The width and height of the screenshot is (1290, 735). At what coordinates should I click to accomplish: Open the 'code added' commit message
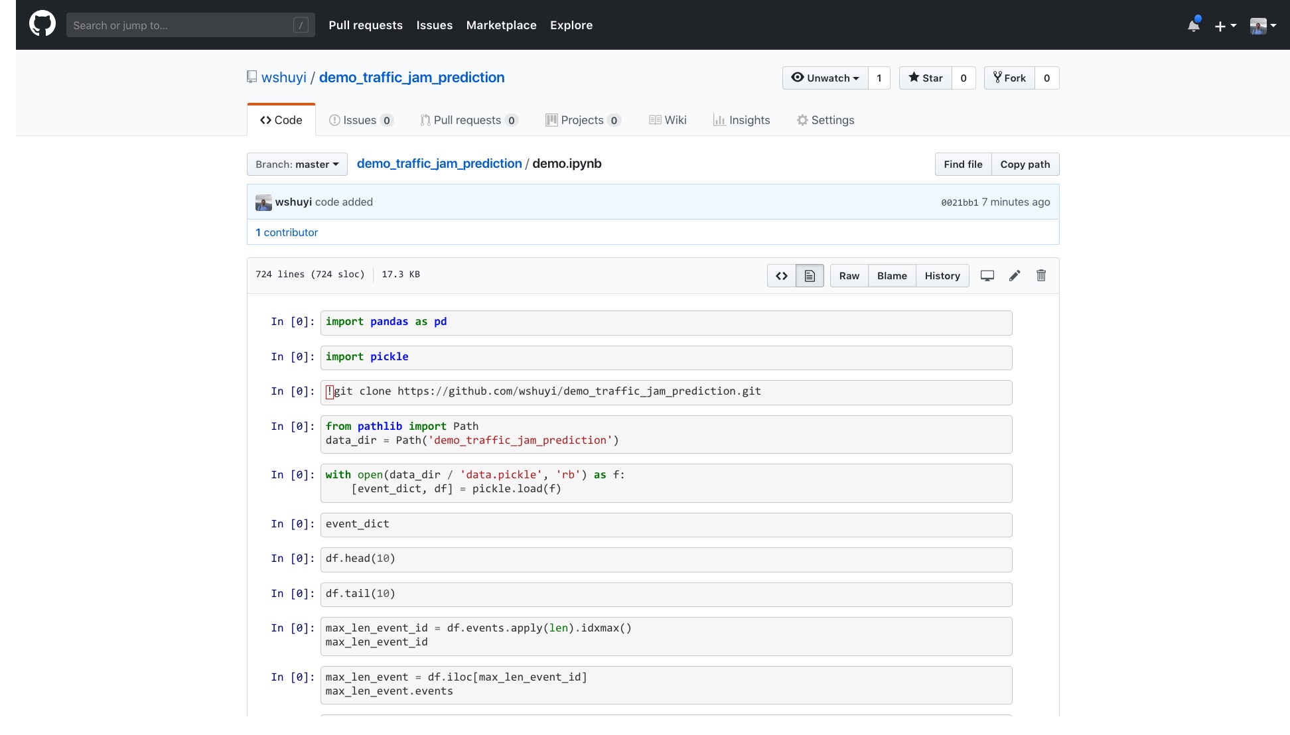344,202
